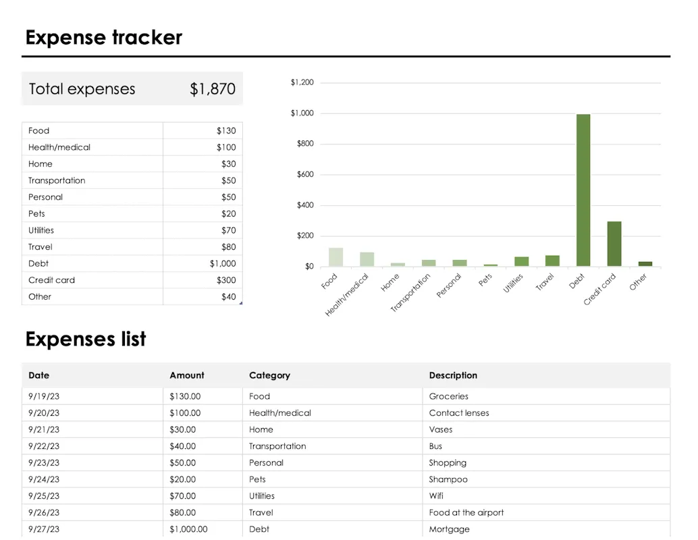Select the $1,000.00 amount cell
Viewport: 698px width, 540px height.
[203, 529]
